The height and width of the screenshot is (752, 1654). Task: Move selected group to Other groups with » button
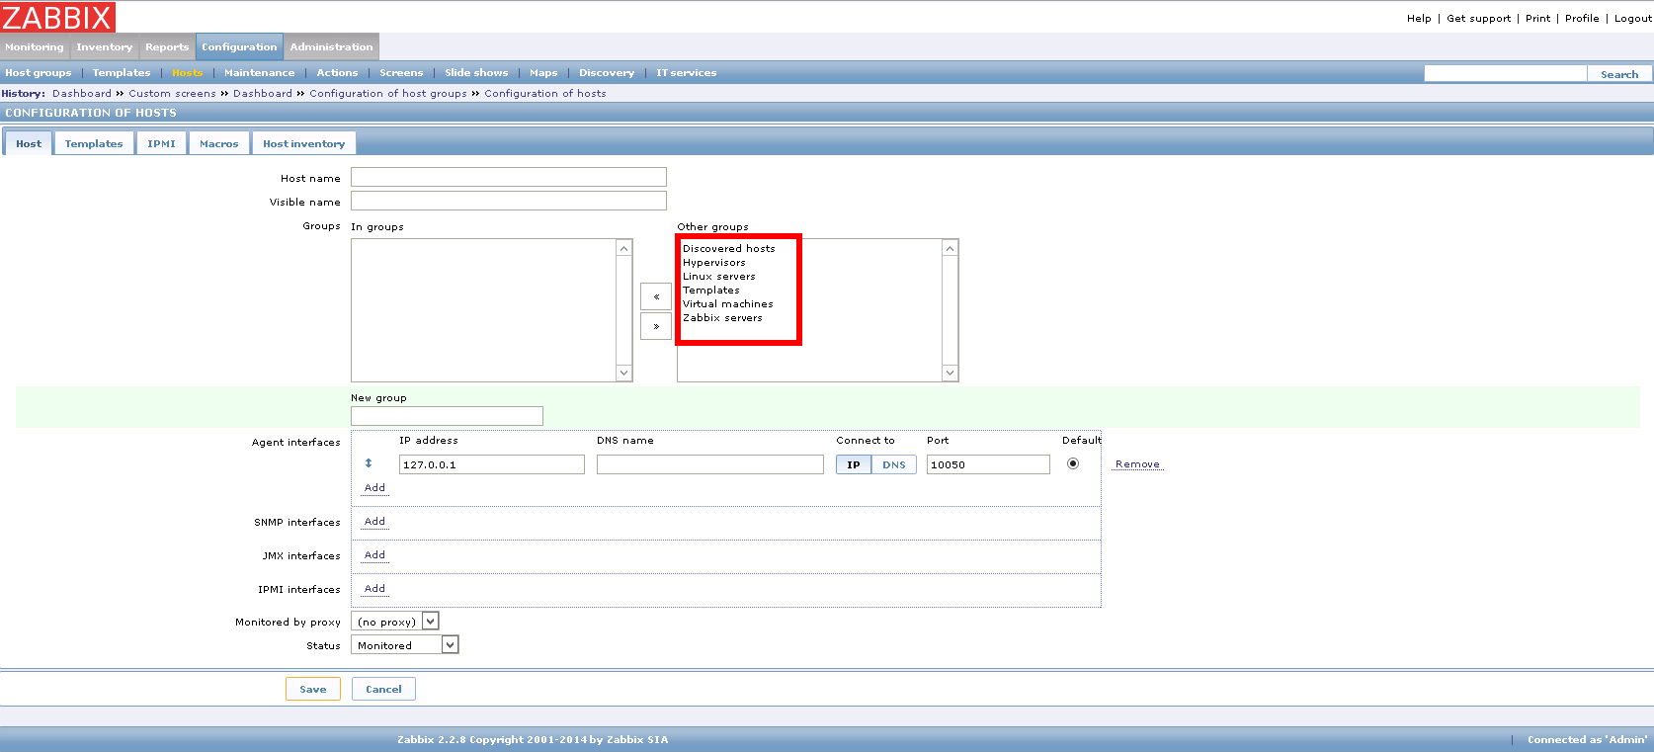point(656,326)
